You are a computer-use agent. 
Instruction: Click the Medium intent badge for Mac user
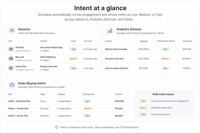tap(73, 59)
